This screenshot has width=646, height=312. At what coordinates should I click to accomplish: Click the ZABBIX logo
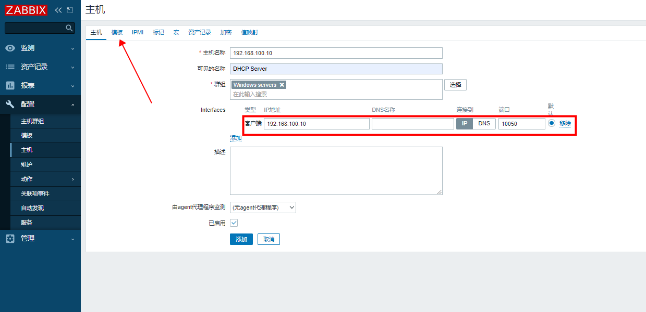click(x=26, y=10)
